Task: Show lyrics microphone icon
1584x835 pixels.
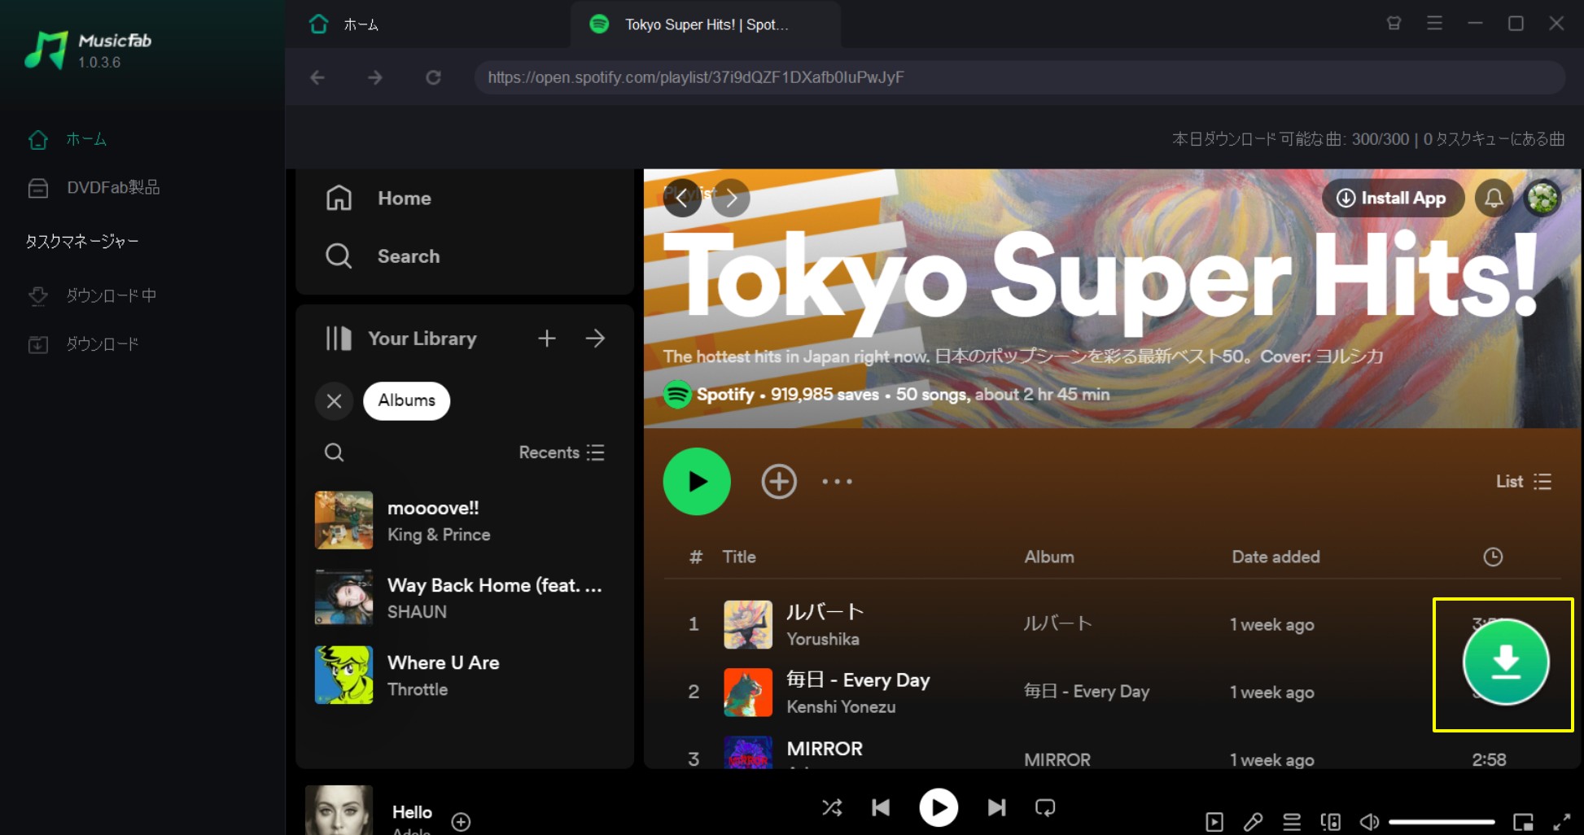Action: coord(1254,822)
